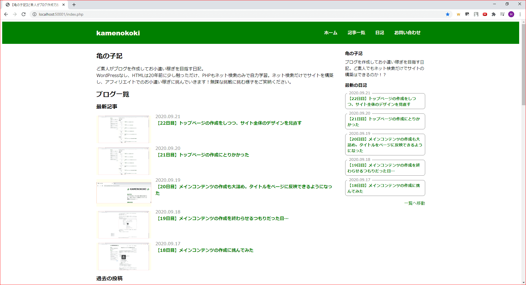Open the music playlist extension icon

[x=502, y=14]
